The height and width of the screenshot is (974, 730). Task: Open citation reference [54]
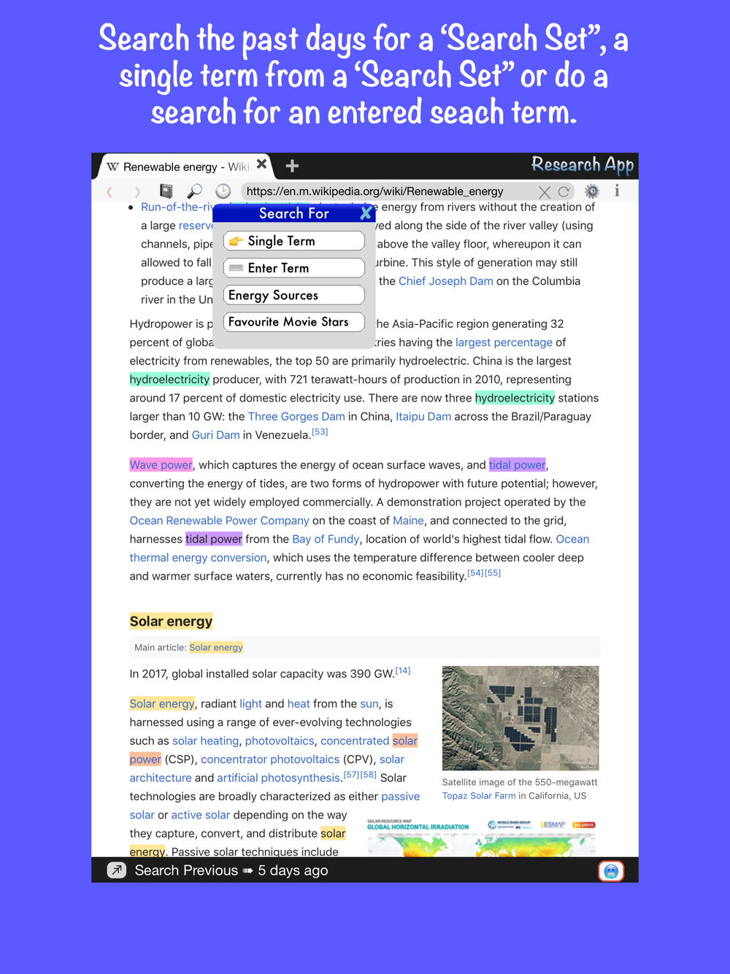coord(475,573)
